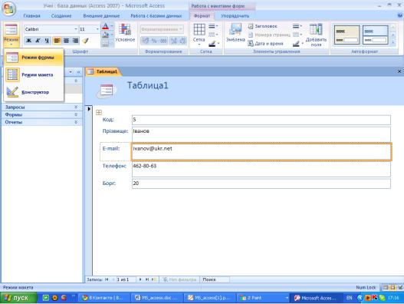Open the gridline width dropdown

tap(213, 26)
